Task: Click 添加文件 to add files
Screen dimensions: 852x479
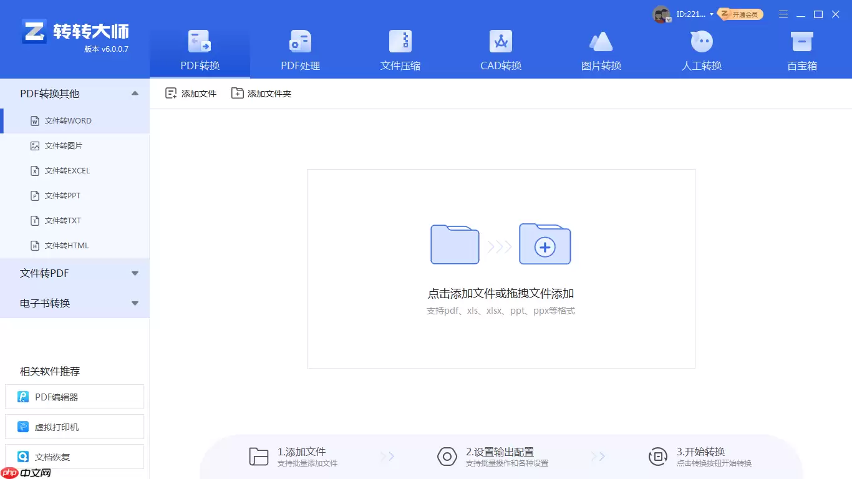Action: coord(190,92)
